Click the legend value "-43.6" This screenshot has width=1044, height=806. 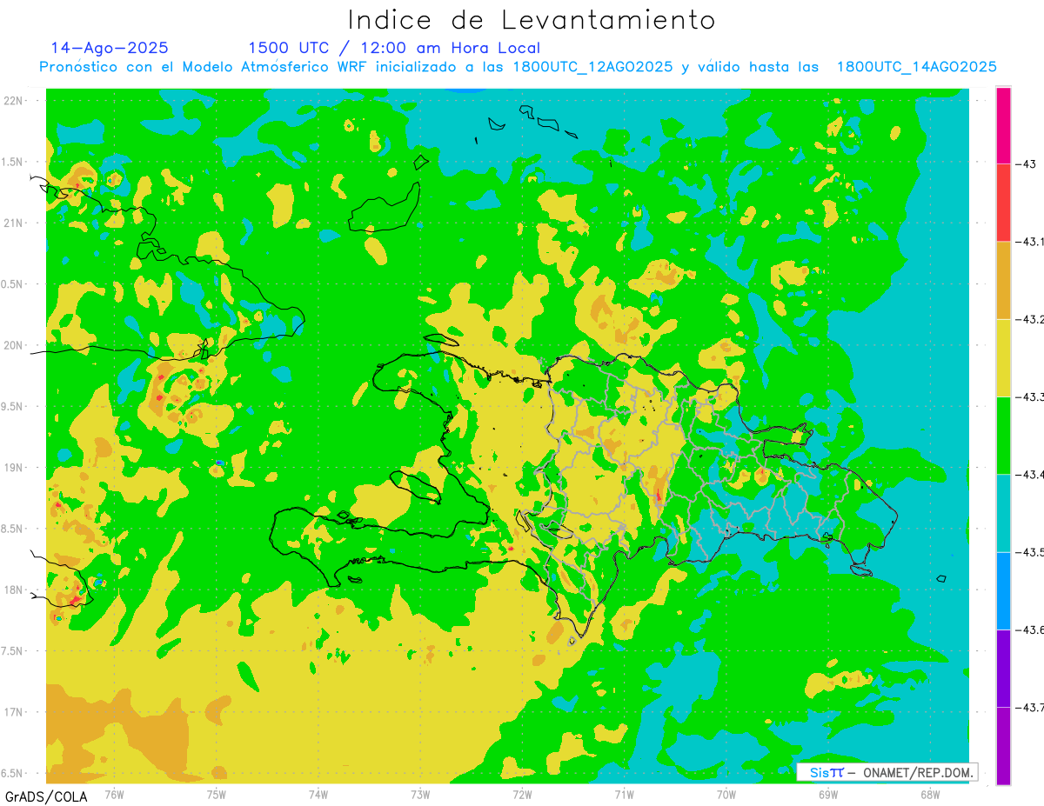pyautogui.click(x=1030, y=629)
